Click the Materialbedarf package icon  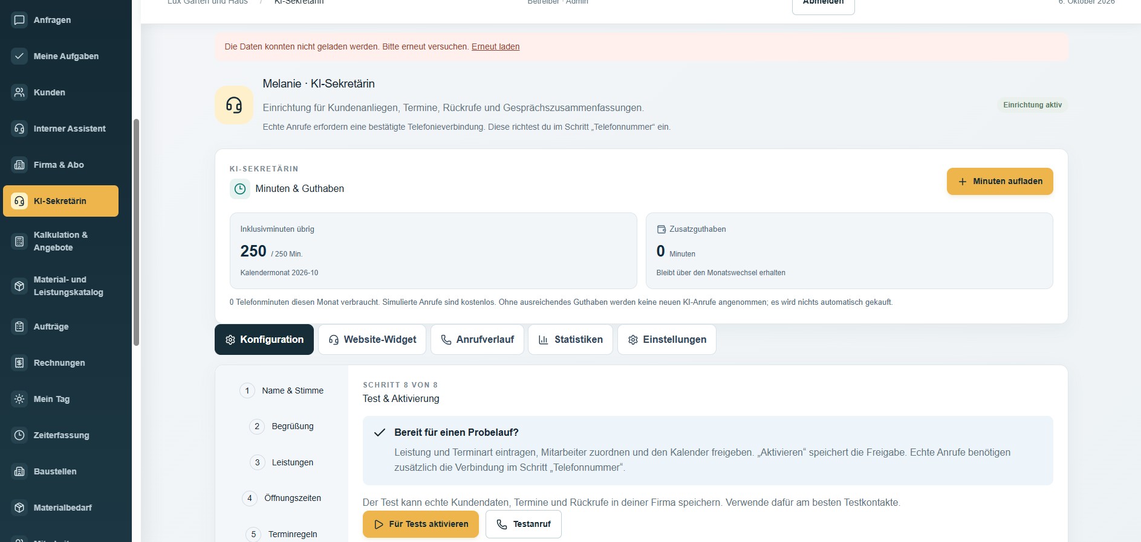19,508
